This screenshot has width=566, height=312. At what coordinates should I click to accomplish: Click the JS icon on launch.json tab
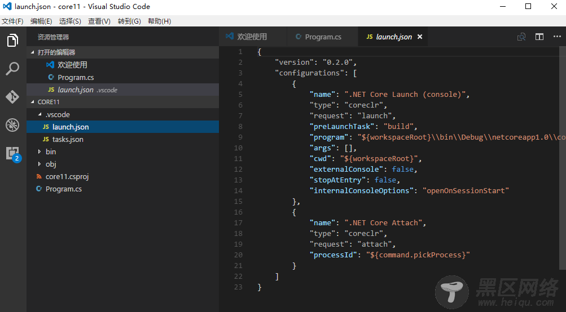pos(370,37)
